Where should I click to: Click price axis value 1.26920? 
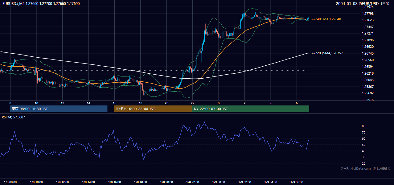tap(367, 47)
